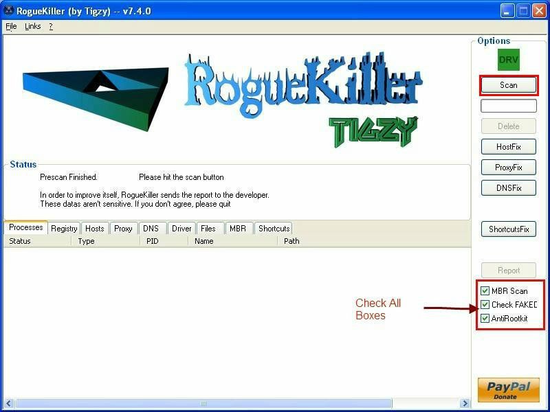Click the HostFix button
550x412 pixels.
pyautogui.click(x=508, y=146)
